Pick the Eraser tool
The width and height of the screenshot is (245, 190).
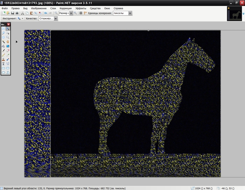tap(8, 50)
